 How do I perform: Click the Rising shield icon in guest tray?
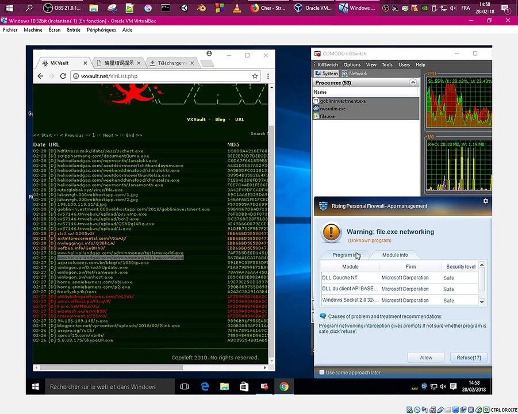click(424, 386)
